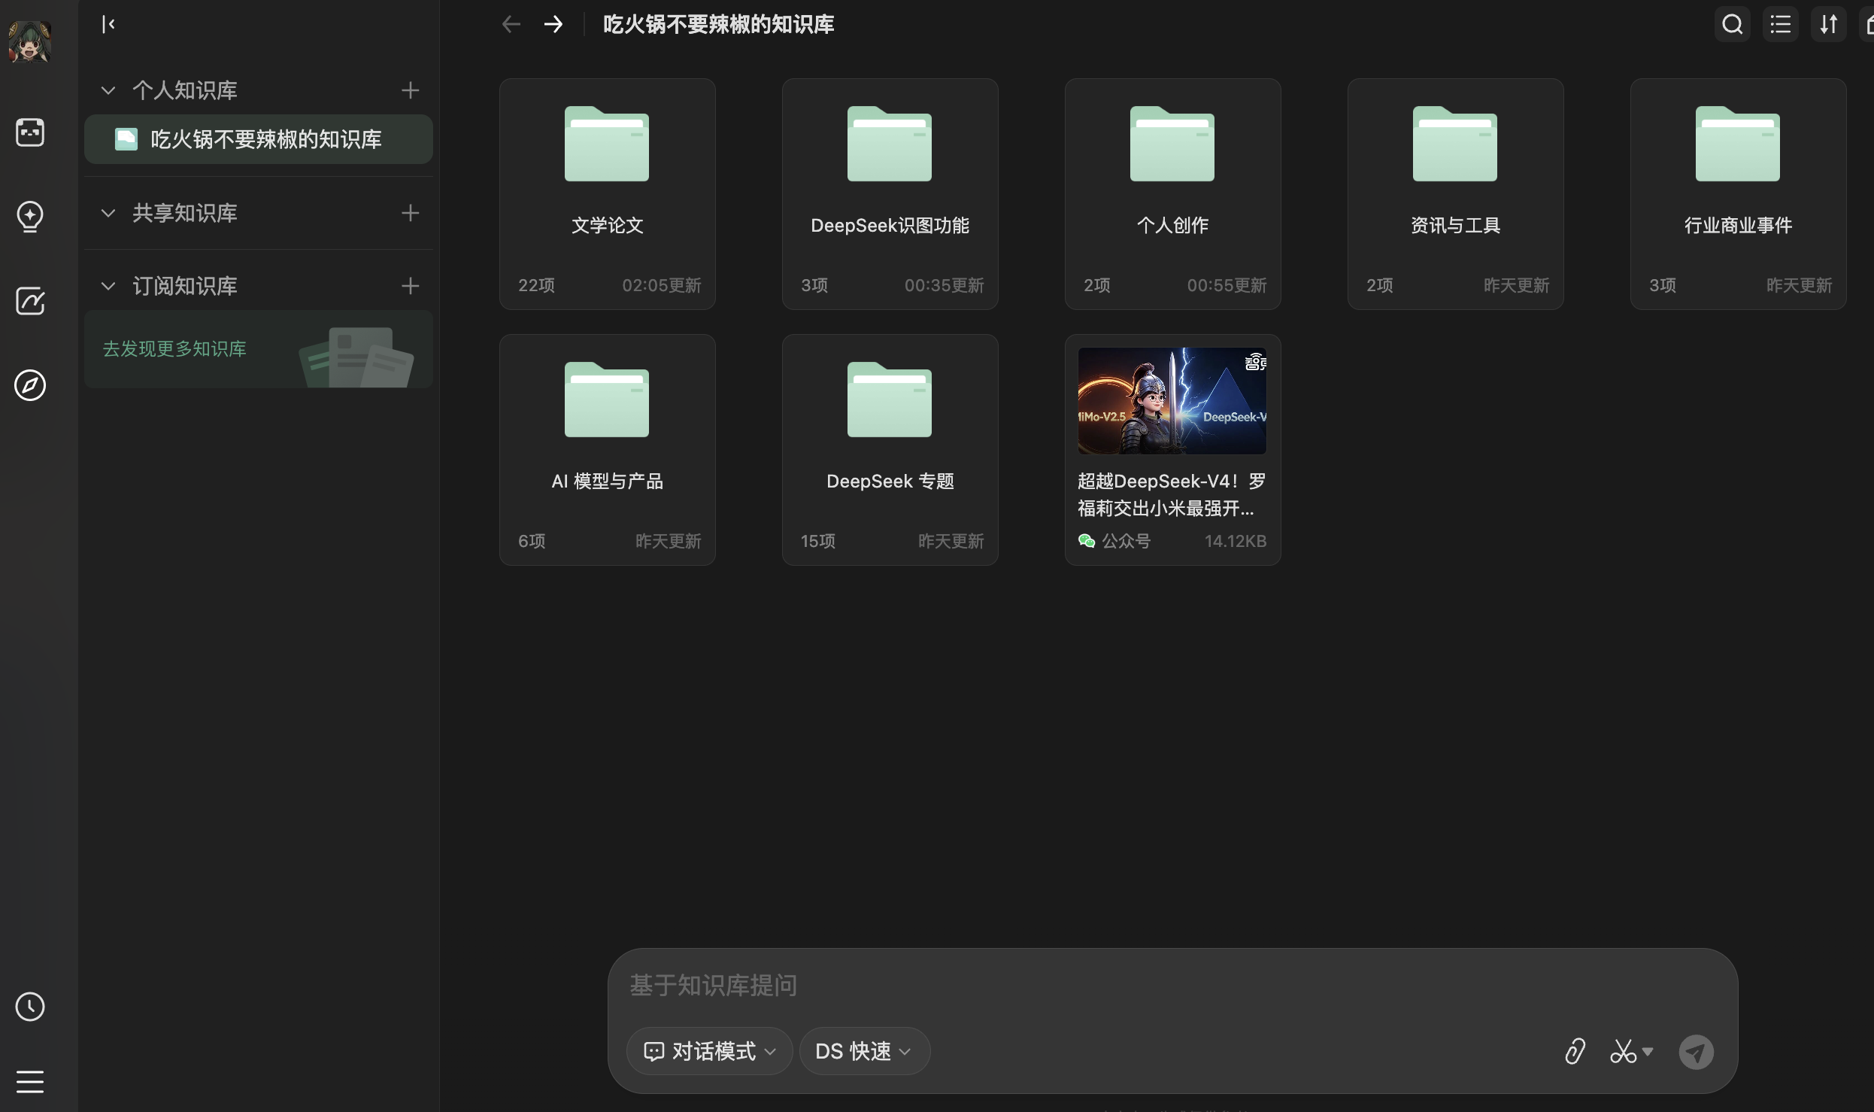The image size is (1874, 1112).
Task: Click 去发现更多知识库 link
Action: click(174, 348)
